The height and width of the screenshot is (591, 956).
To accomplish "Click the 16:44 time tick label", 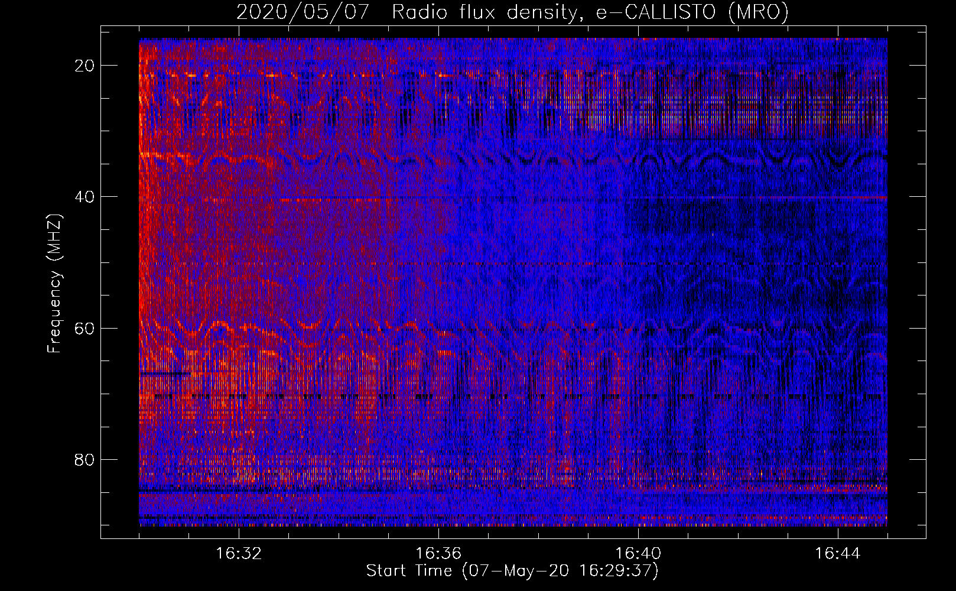I will tap(838, 554).
